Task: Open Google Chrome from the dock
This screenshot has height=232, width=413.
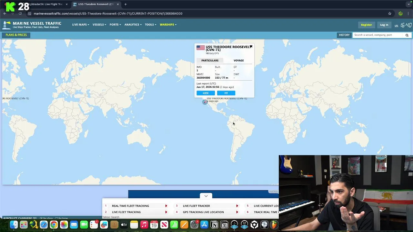Action: pyautogui.click(x=54, y=225)
